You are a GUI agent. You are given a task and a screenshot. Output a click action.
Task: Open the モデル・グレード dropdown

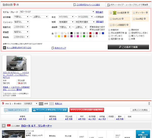(x=57, y=12)
